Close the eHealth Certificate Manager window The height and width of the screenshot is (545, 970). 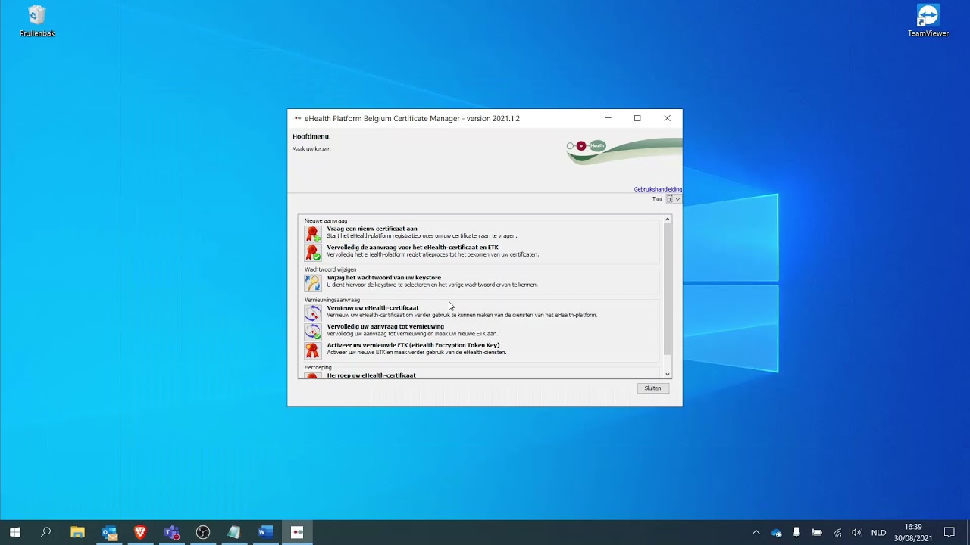(x=667, y=118)
